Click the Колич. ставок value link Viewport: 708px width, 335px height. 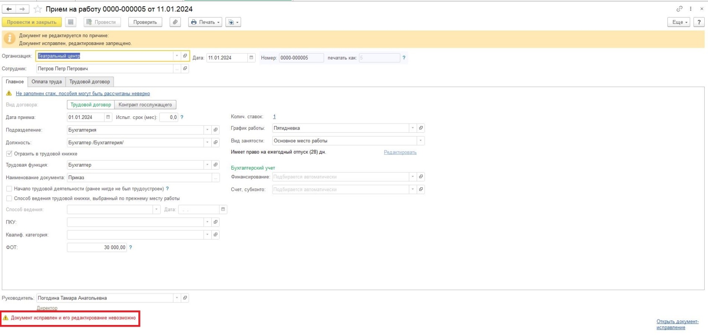(275, 117)
